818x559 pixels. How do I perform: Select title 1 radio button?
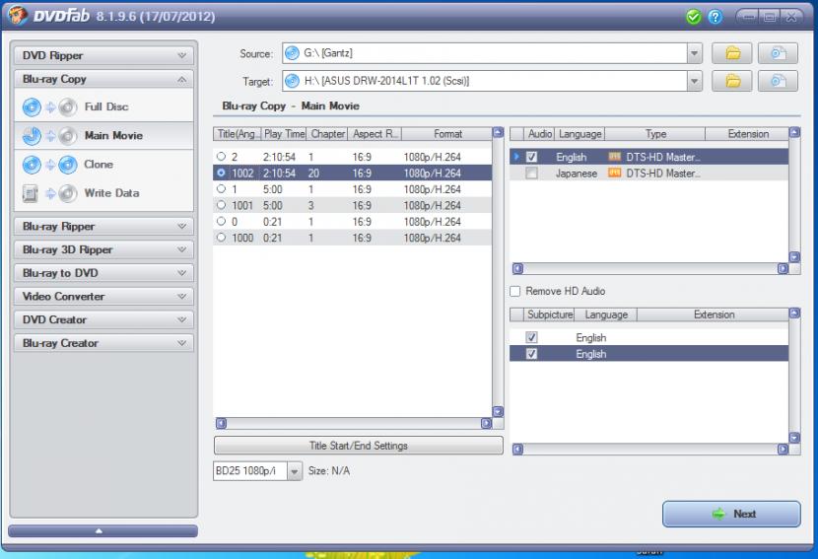click(x=221, y=188)
